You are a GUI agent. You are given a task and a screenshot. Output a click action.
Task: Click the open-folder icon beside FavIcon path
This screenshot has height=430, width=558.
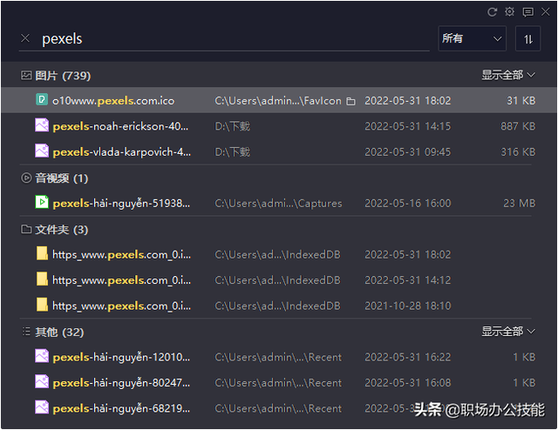click(x=350, y=102)
